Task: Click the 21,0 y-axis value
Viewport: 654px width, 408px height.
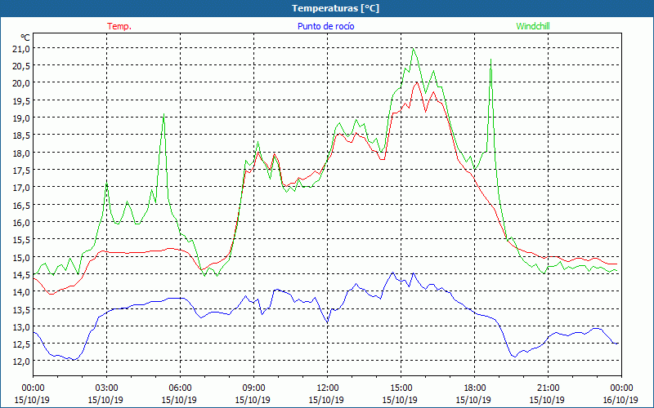Action: tap(22, 49)
